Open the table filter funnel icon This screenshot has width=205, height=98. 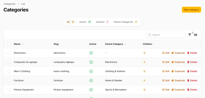coord(190,35)
